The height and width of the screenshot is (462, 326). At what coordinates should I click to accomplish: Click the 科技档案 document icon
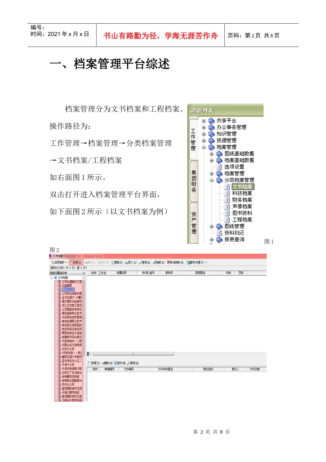point(228,193)
